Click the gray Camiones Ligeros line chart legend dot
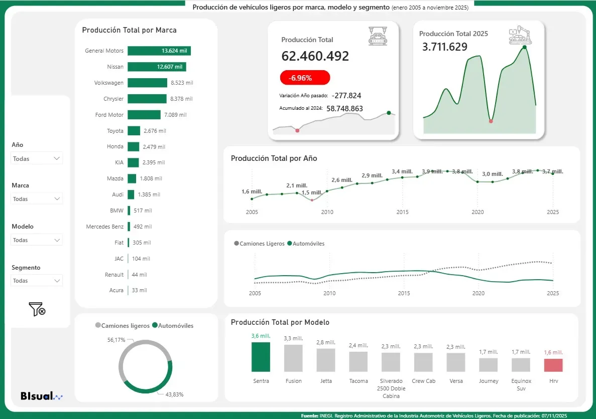This screenshot has width=596, height=419. pyautogui.click(x=237, y=244)
